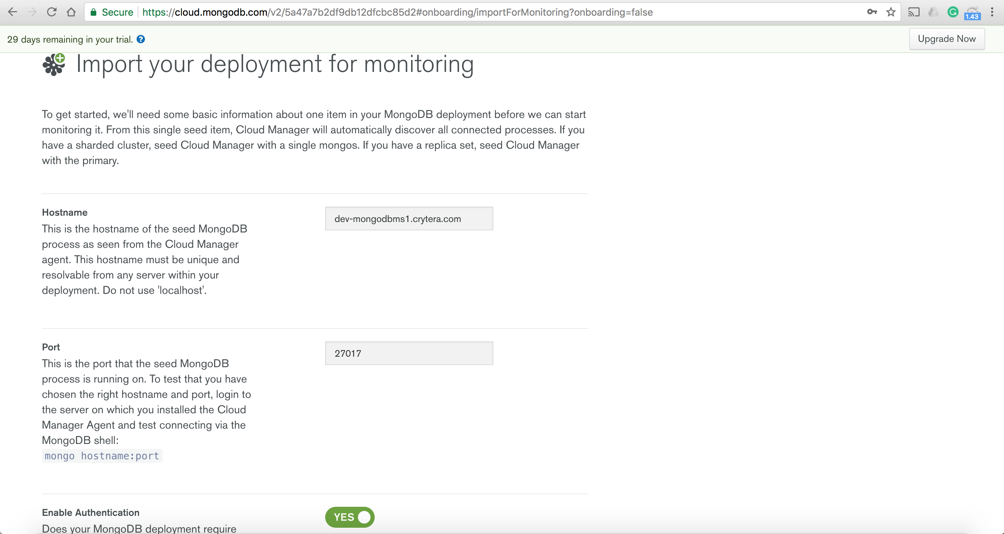Click the trial help question mark

(x=141, y=39)
